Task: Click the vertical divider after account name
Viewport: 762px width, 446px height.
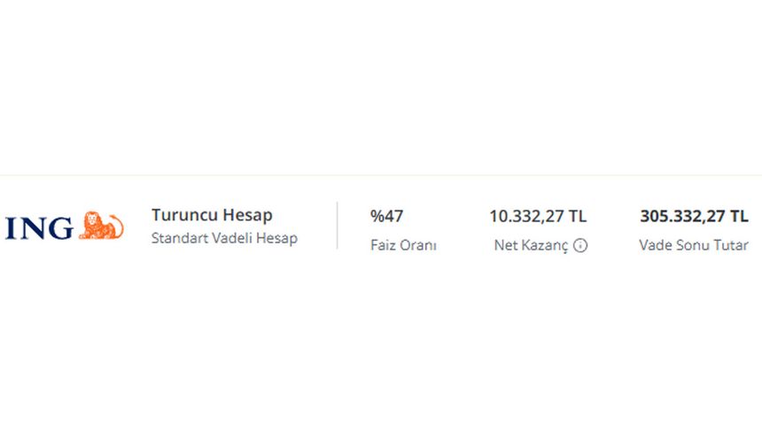Action: (338, 226)
